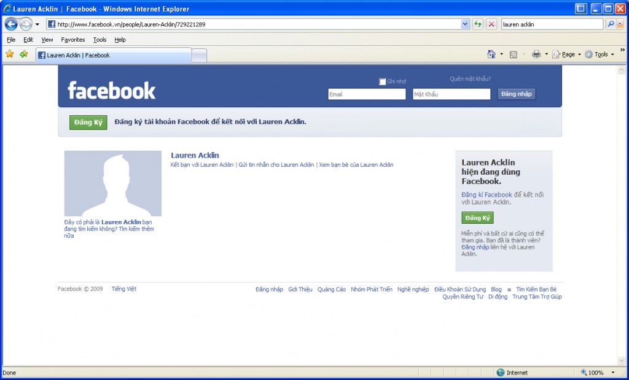Image resolution: width=629 pixels, height=380 pixels.
Task: Click Gửi tin nhắn cho Lauren Acklin link
Action: [276, 165]
